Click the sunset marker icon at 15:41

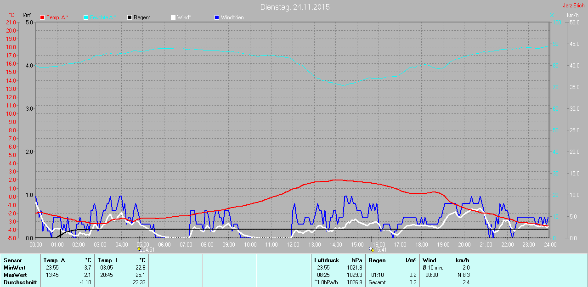tap(371, 249)
